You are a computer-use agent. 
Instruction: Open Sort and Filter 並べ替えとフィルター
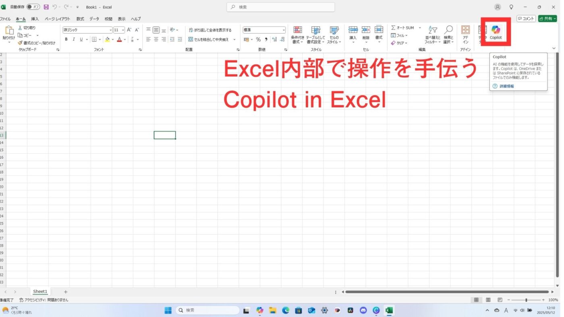tap(432, 35)
